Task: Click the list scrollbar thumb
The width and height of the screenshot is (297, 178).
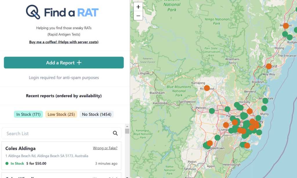Action: pos(127,131)
